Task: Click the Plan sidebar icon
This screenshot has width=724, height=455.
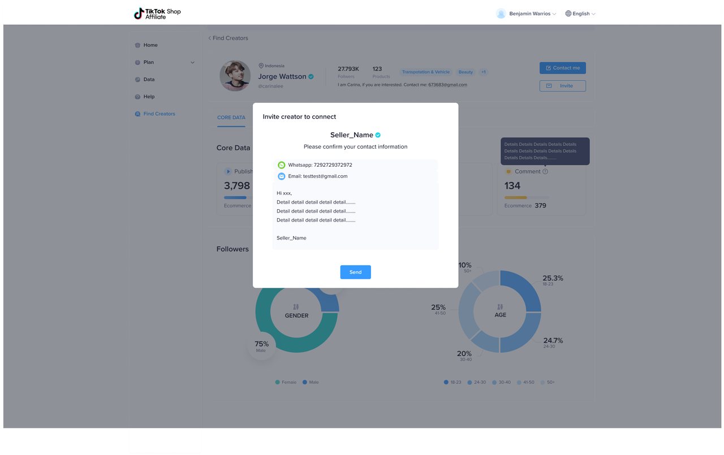Action: (x=137, y=62)
